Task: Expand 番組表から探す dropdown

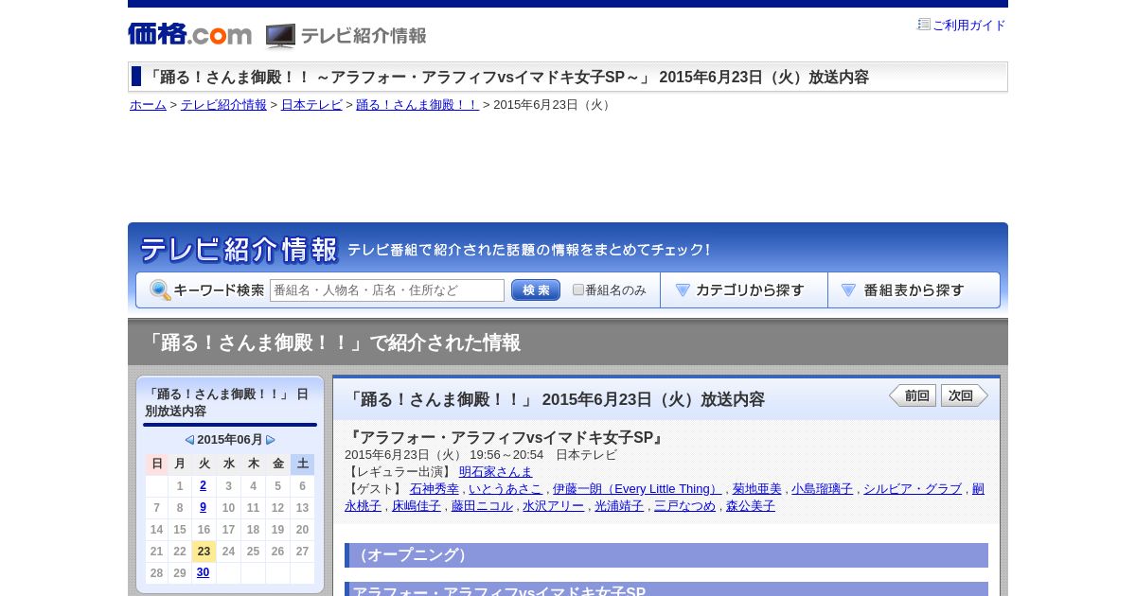Action: [x=914, y=290]
